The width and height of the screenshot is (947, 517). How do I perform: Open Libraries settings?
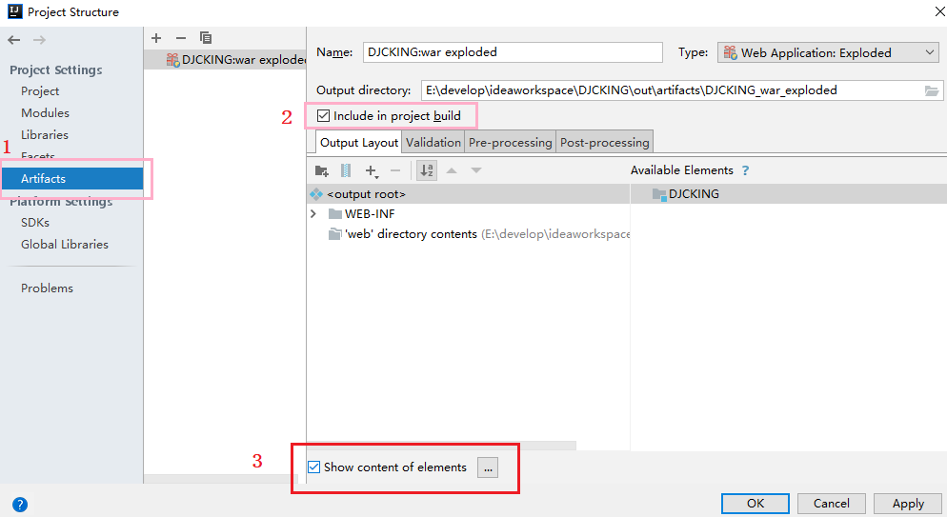[x=45, y=134]
